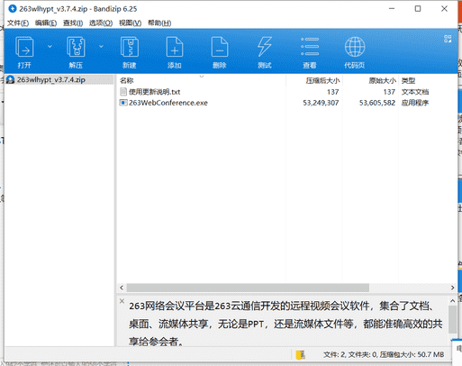The image size is (462, 366).
Task: Expand the Extract button dropdown arrow
Action: pos(101,46)
